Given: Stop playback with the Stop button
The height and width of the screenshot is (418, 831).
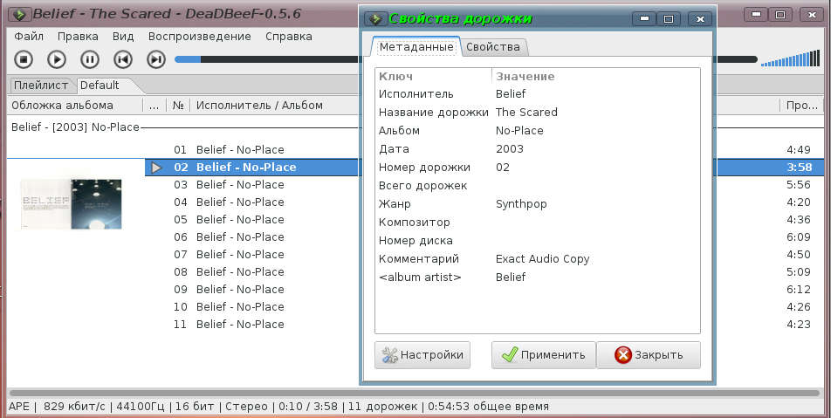Looking at the screenshot, I should pyautogui.click(x=24, y=59).
